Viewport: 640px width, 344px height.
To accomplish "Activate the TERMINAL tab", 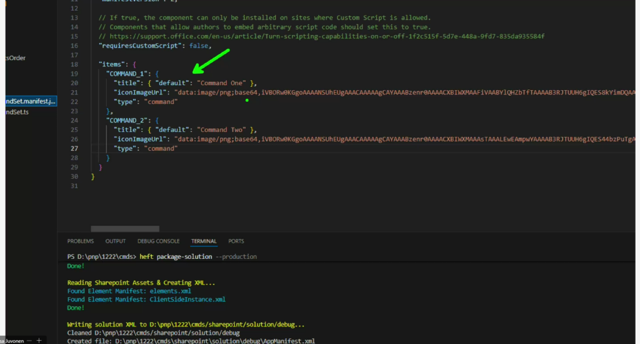I will click(204, 241).
